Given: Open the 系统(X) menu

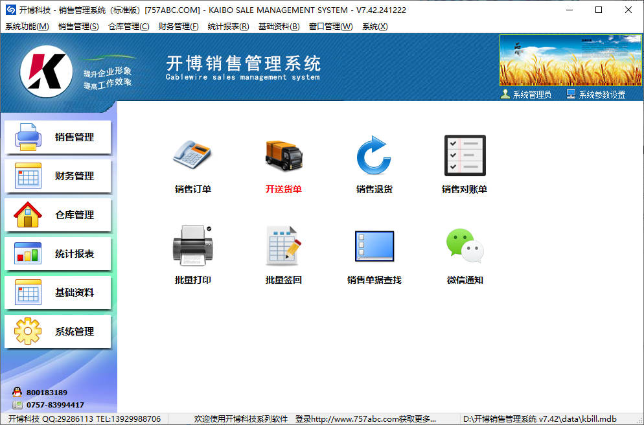Looking at the screenshot, I should pos(374,27).
